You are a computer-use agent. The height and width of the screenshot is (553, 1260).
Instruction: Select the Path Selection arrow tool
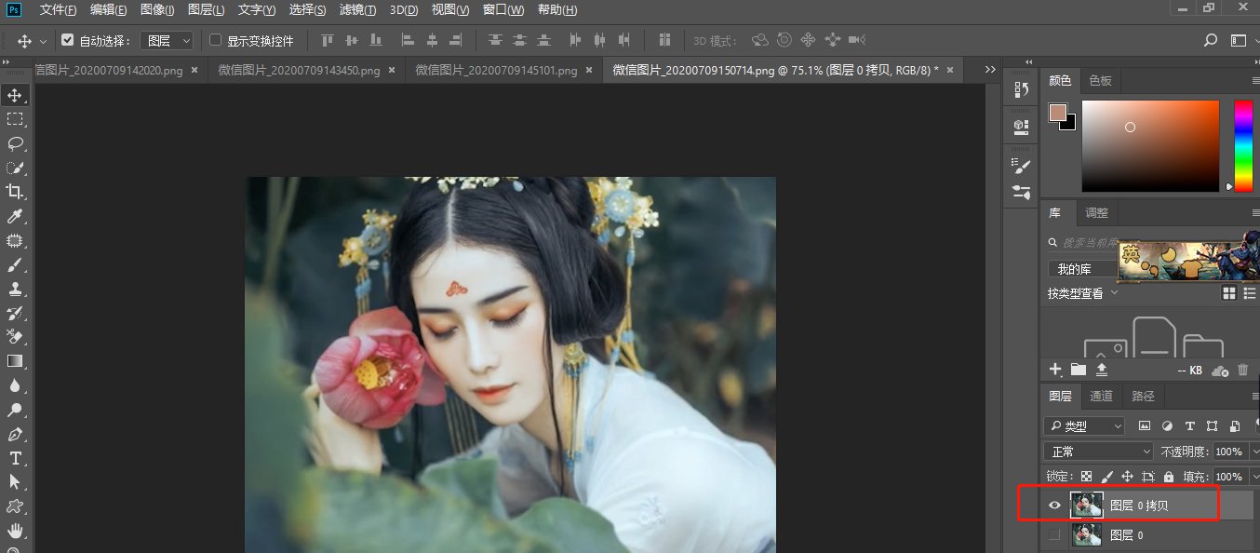(15, 482)
